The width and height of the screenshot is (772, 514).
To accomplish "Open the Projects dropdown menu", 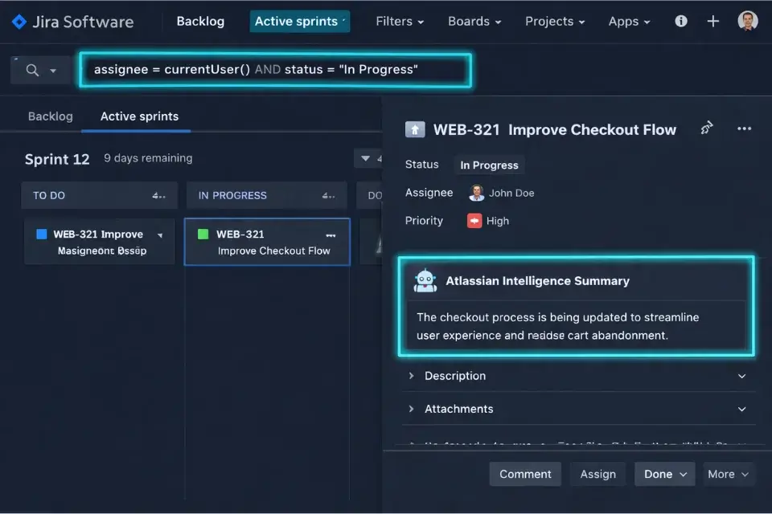I will pyautogui.click(x=554, y=21).
